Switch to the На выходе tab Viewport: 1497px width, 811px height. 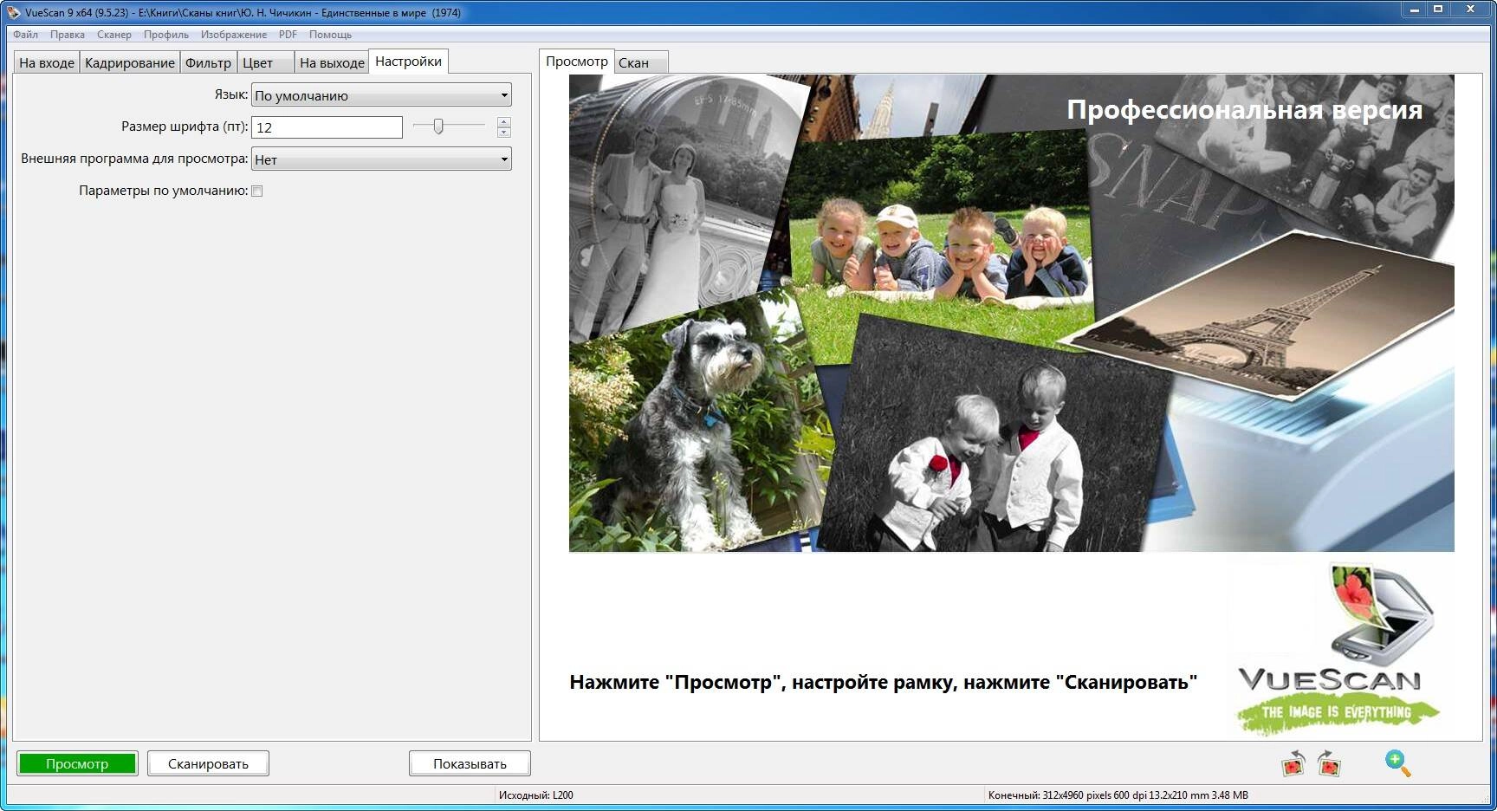coord(332,62)
